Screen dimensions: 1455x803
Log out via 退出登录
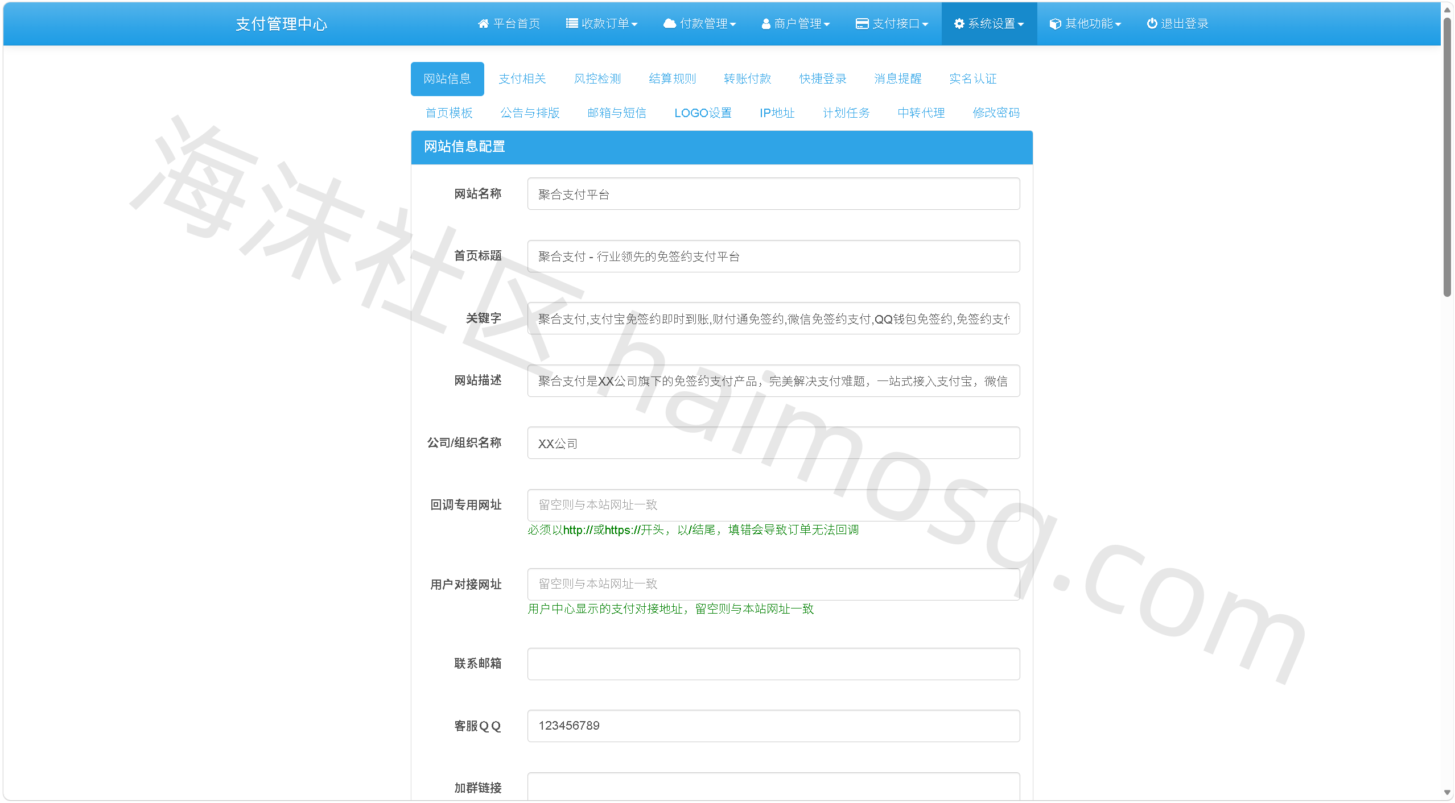(x=1177, y=23)
